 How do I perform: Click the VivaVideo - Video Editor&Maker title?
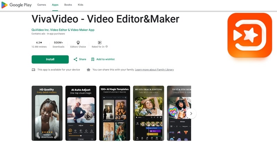pyautogui.click(x=106, y=19)
